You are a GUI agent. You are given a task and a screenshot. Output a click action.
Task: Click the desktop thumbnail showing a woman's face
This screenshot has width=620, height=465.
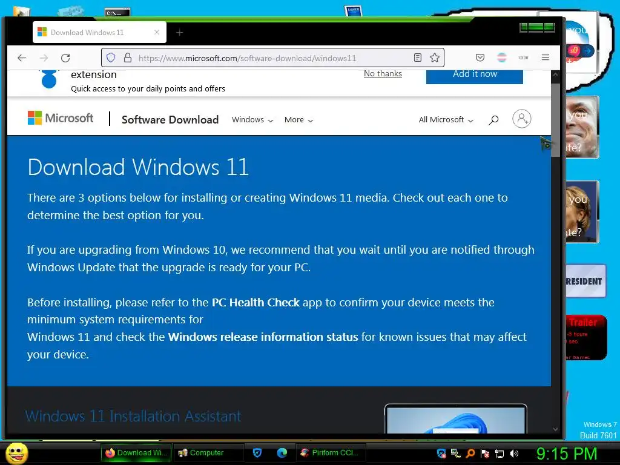coord(582,211)
